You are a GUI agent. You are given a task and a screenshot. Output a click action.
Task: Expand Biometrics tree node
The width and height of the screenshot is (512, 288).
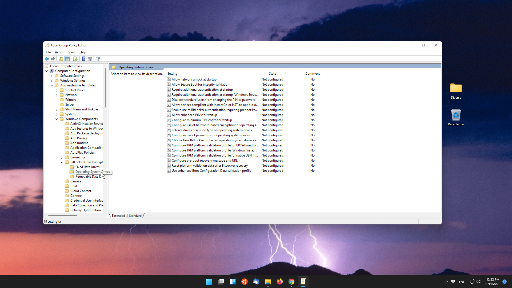point(62,157)
